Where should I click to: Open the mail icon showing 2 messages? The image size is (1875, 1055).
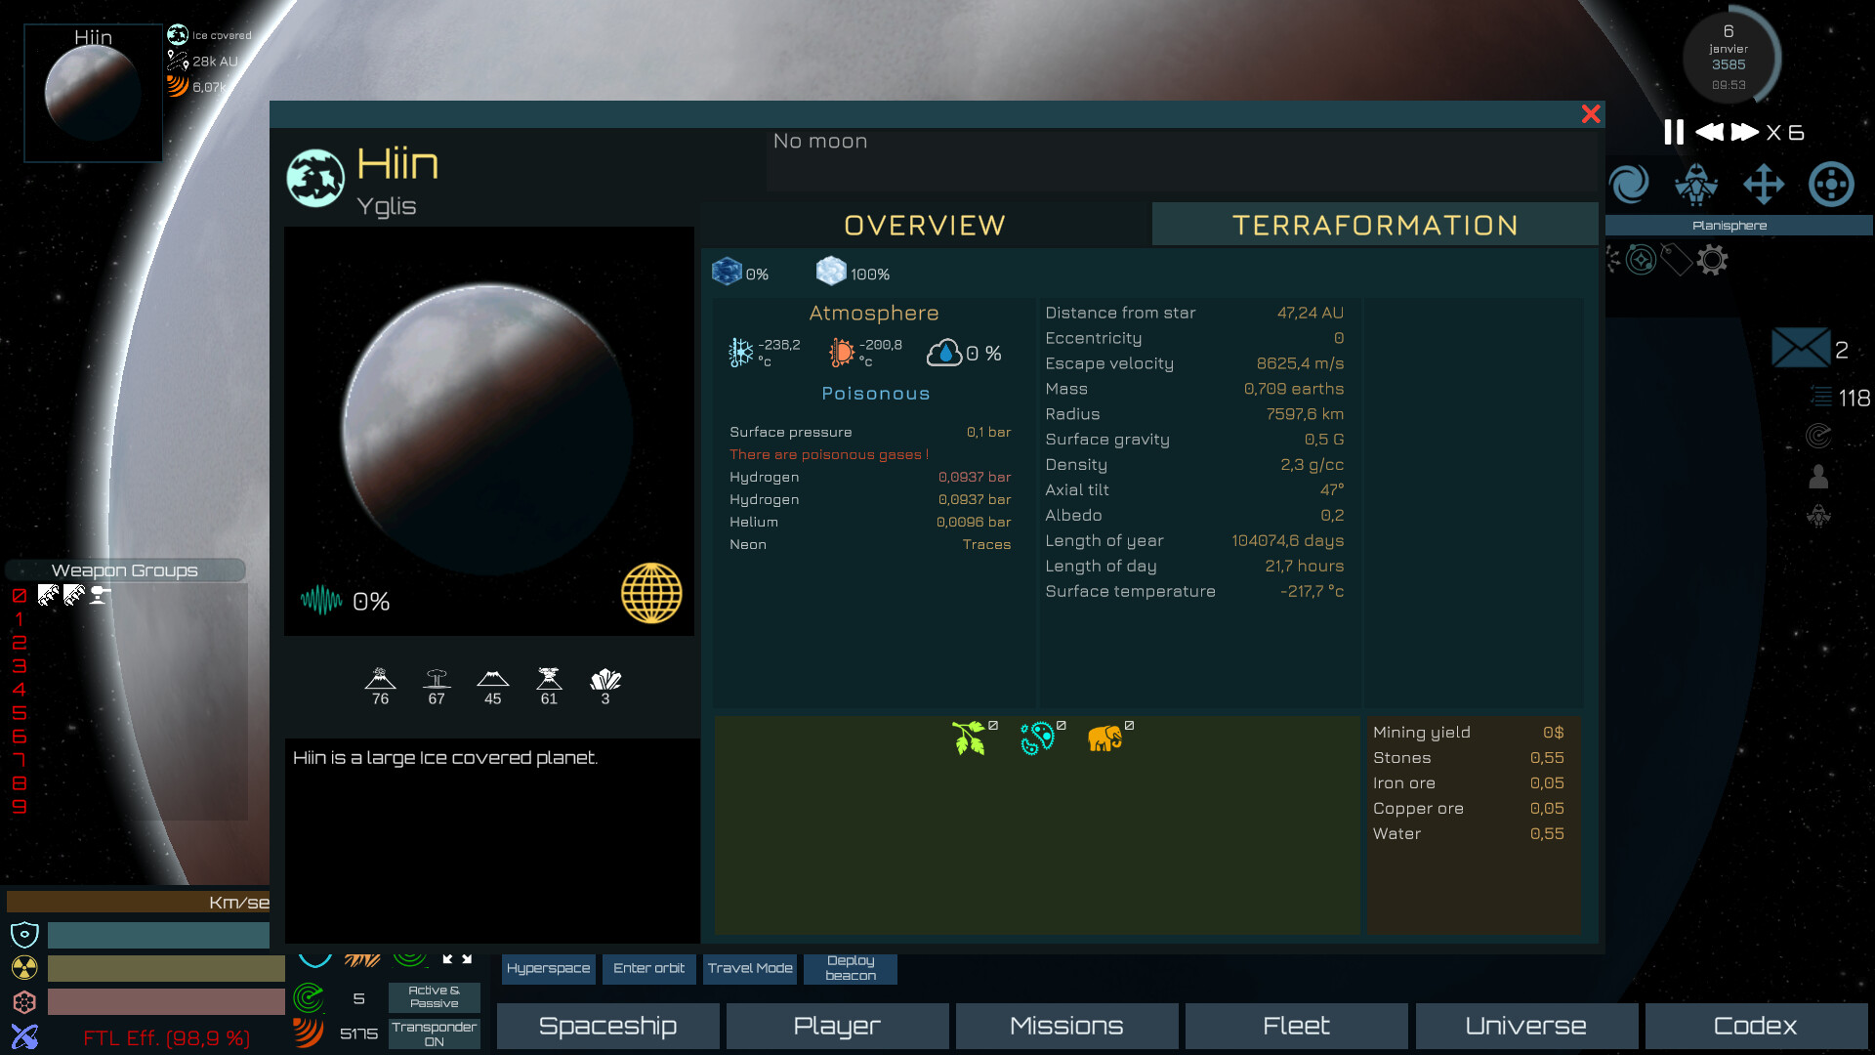tap(1803, 347)
